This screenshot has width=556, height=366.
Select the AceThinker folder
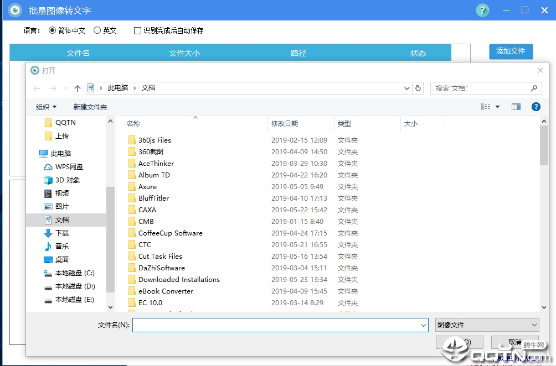pos(156,164)
